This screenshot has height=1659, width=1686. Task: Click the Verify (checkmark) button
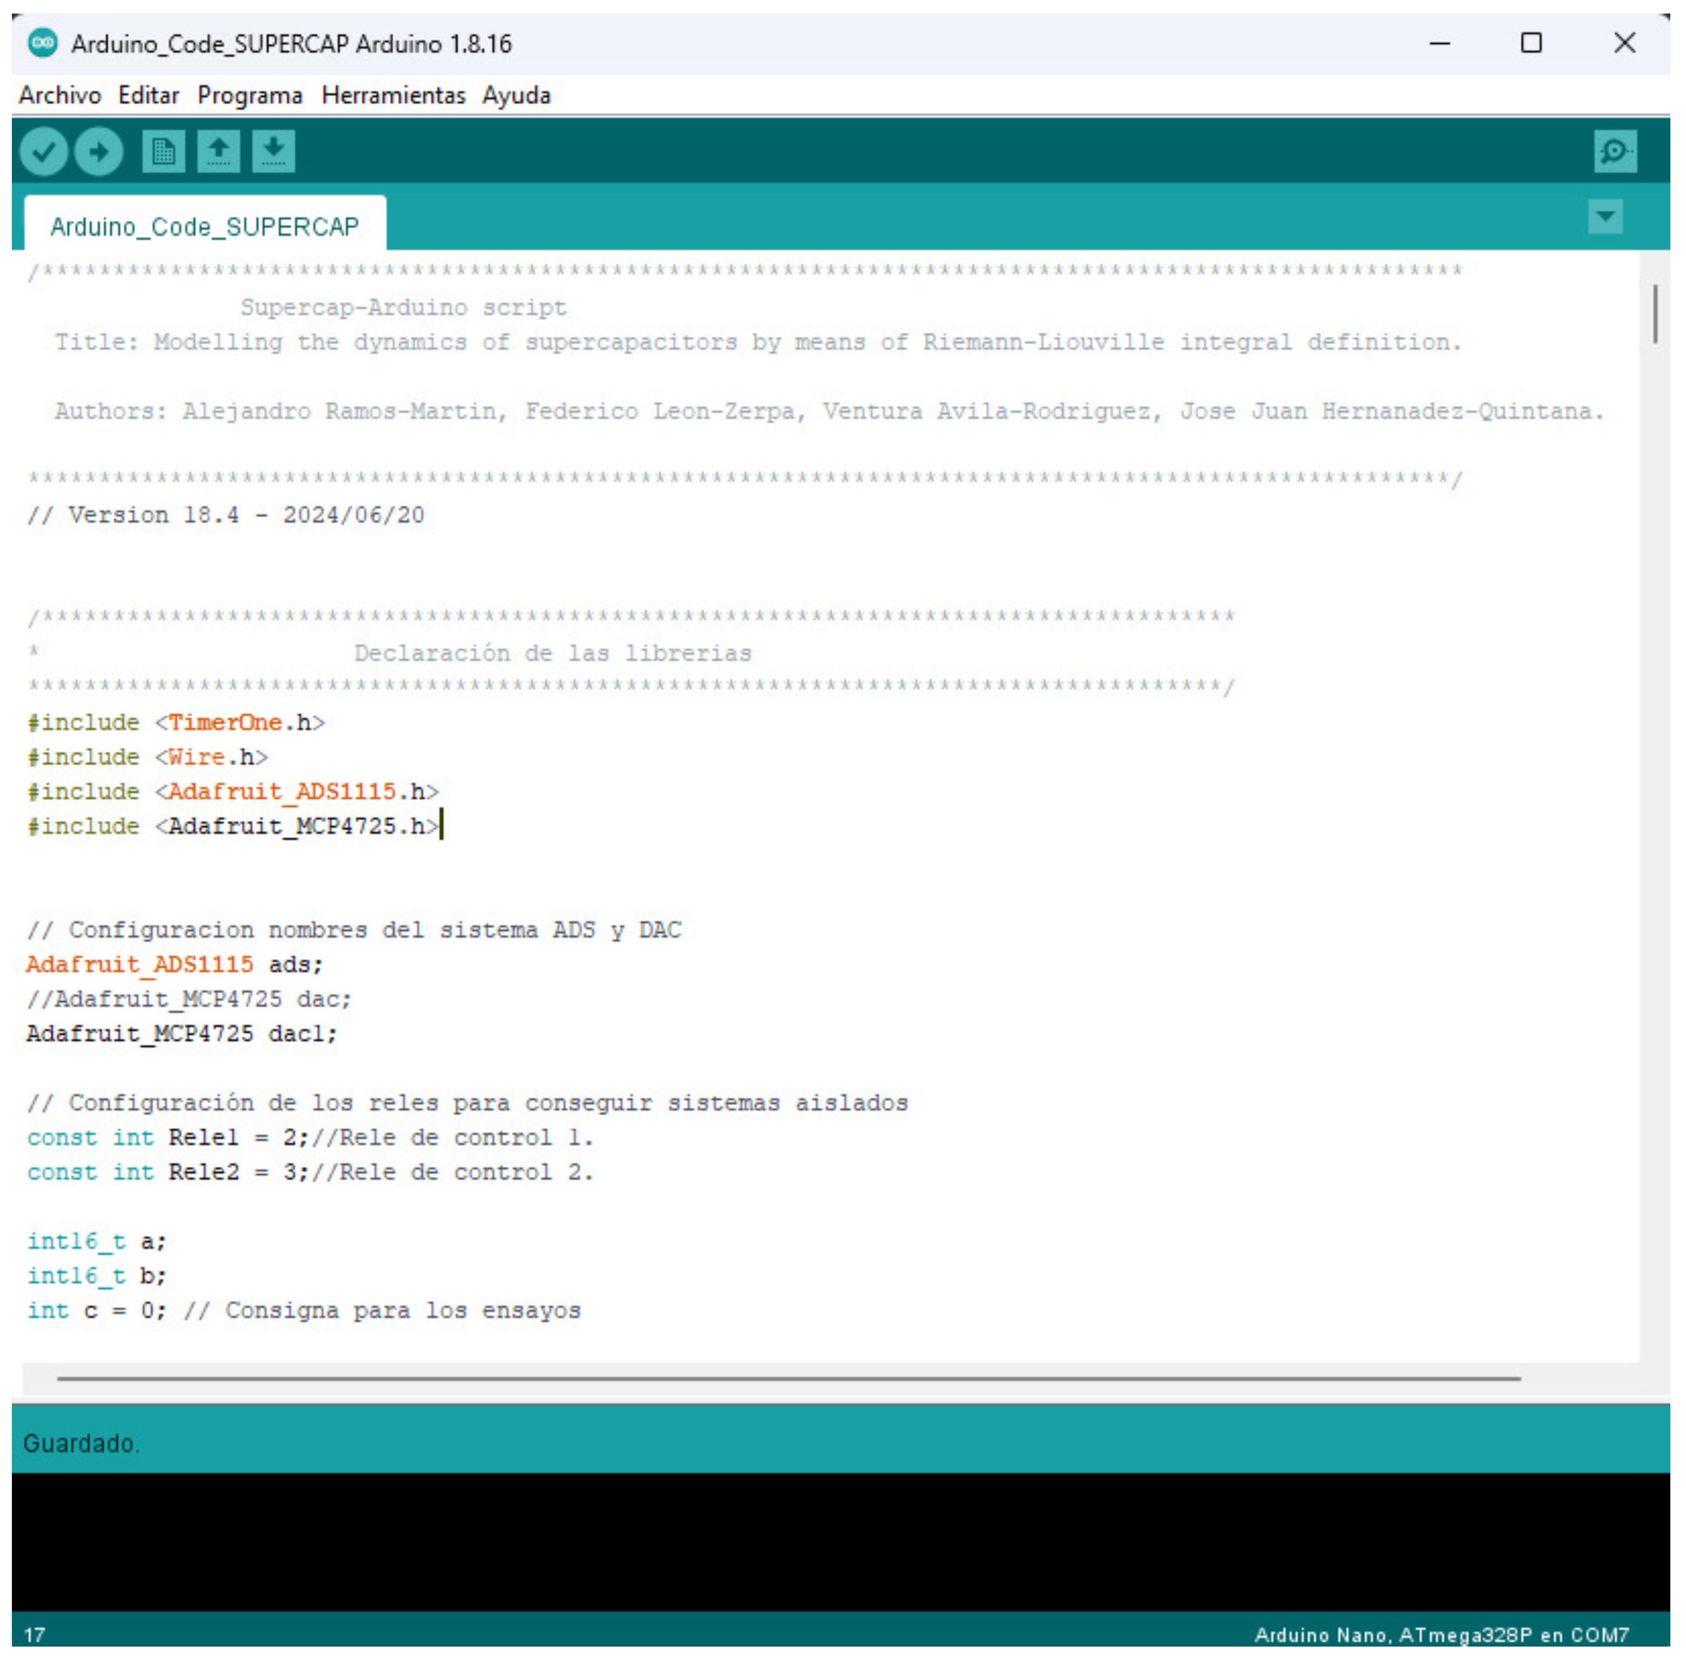pos(44,152)
